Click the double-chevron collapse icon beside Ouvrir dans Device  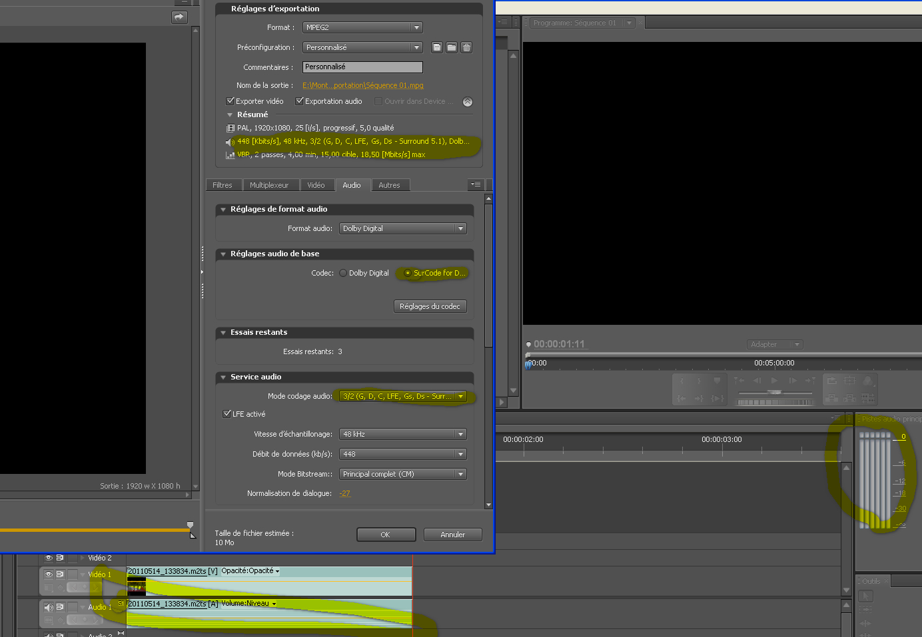tap(468, 102)
